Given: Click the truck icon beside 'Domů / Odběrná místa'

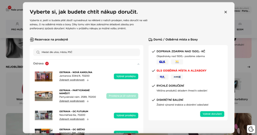Looking at the screenshot, I should coord(150,39).
